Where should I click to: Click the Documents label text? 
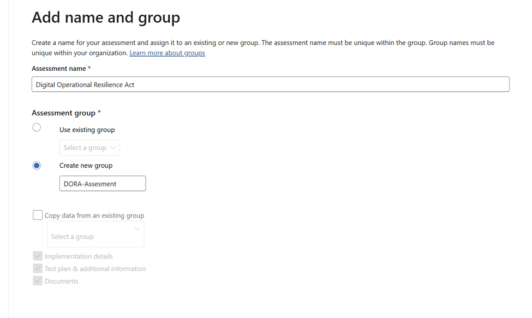(62, 282)
